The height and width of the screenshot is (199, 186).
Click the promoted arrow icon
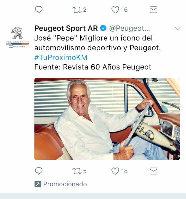(x=38, y=184)
